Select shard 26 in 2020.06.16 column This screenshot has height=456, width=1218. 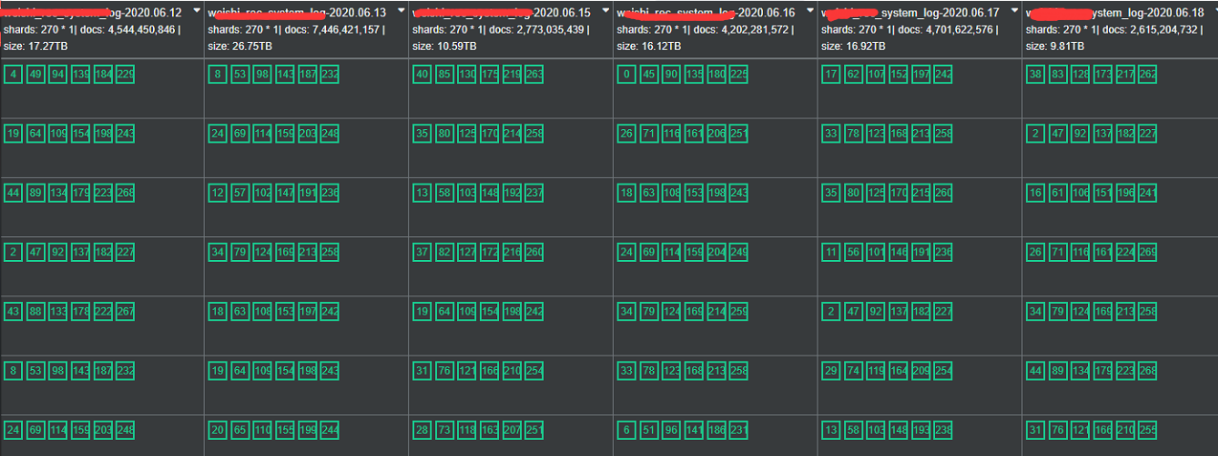pyautogui.click(x=627, y=133)
